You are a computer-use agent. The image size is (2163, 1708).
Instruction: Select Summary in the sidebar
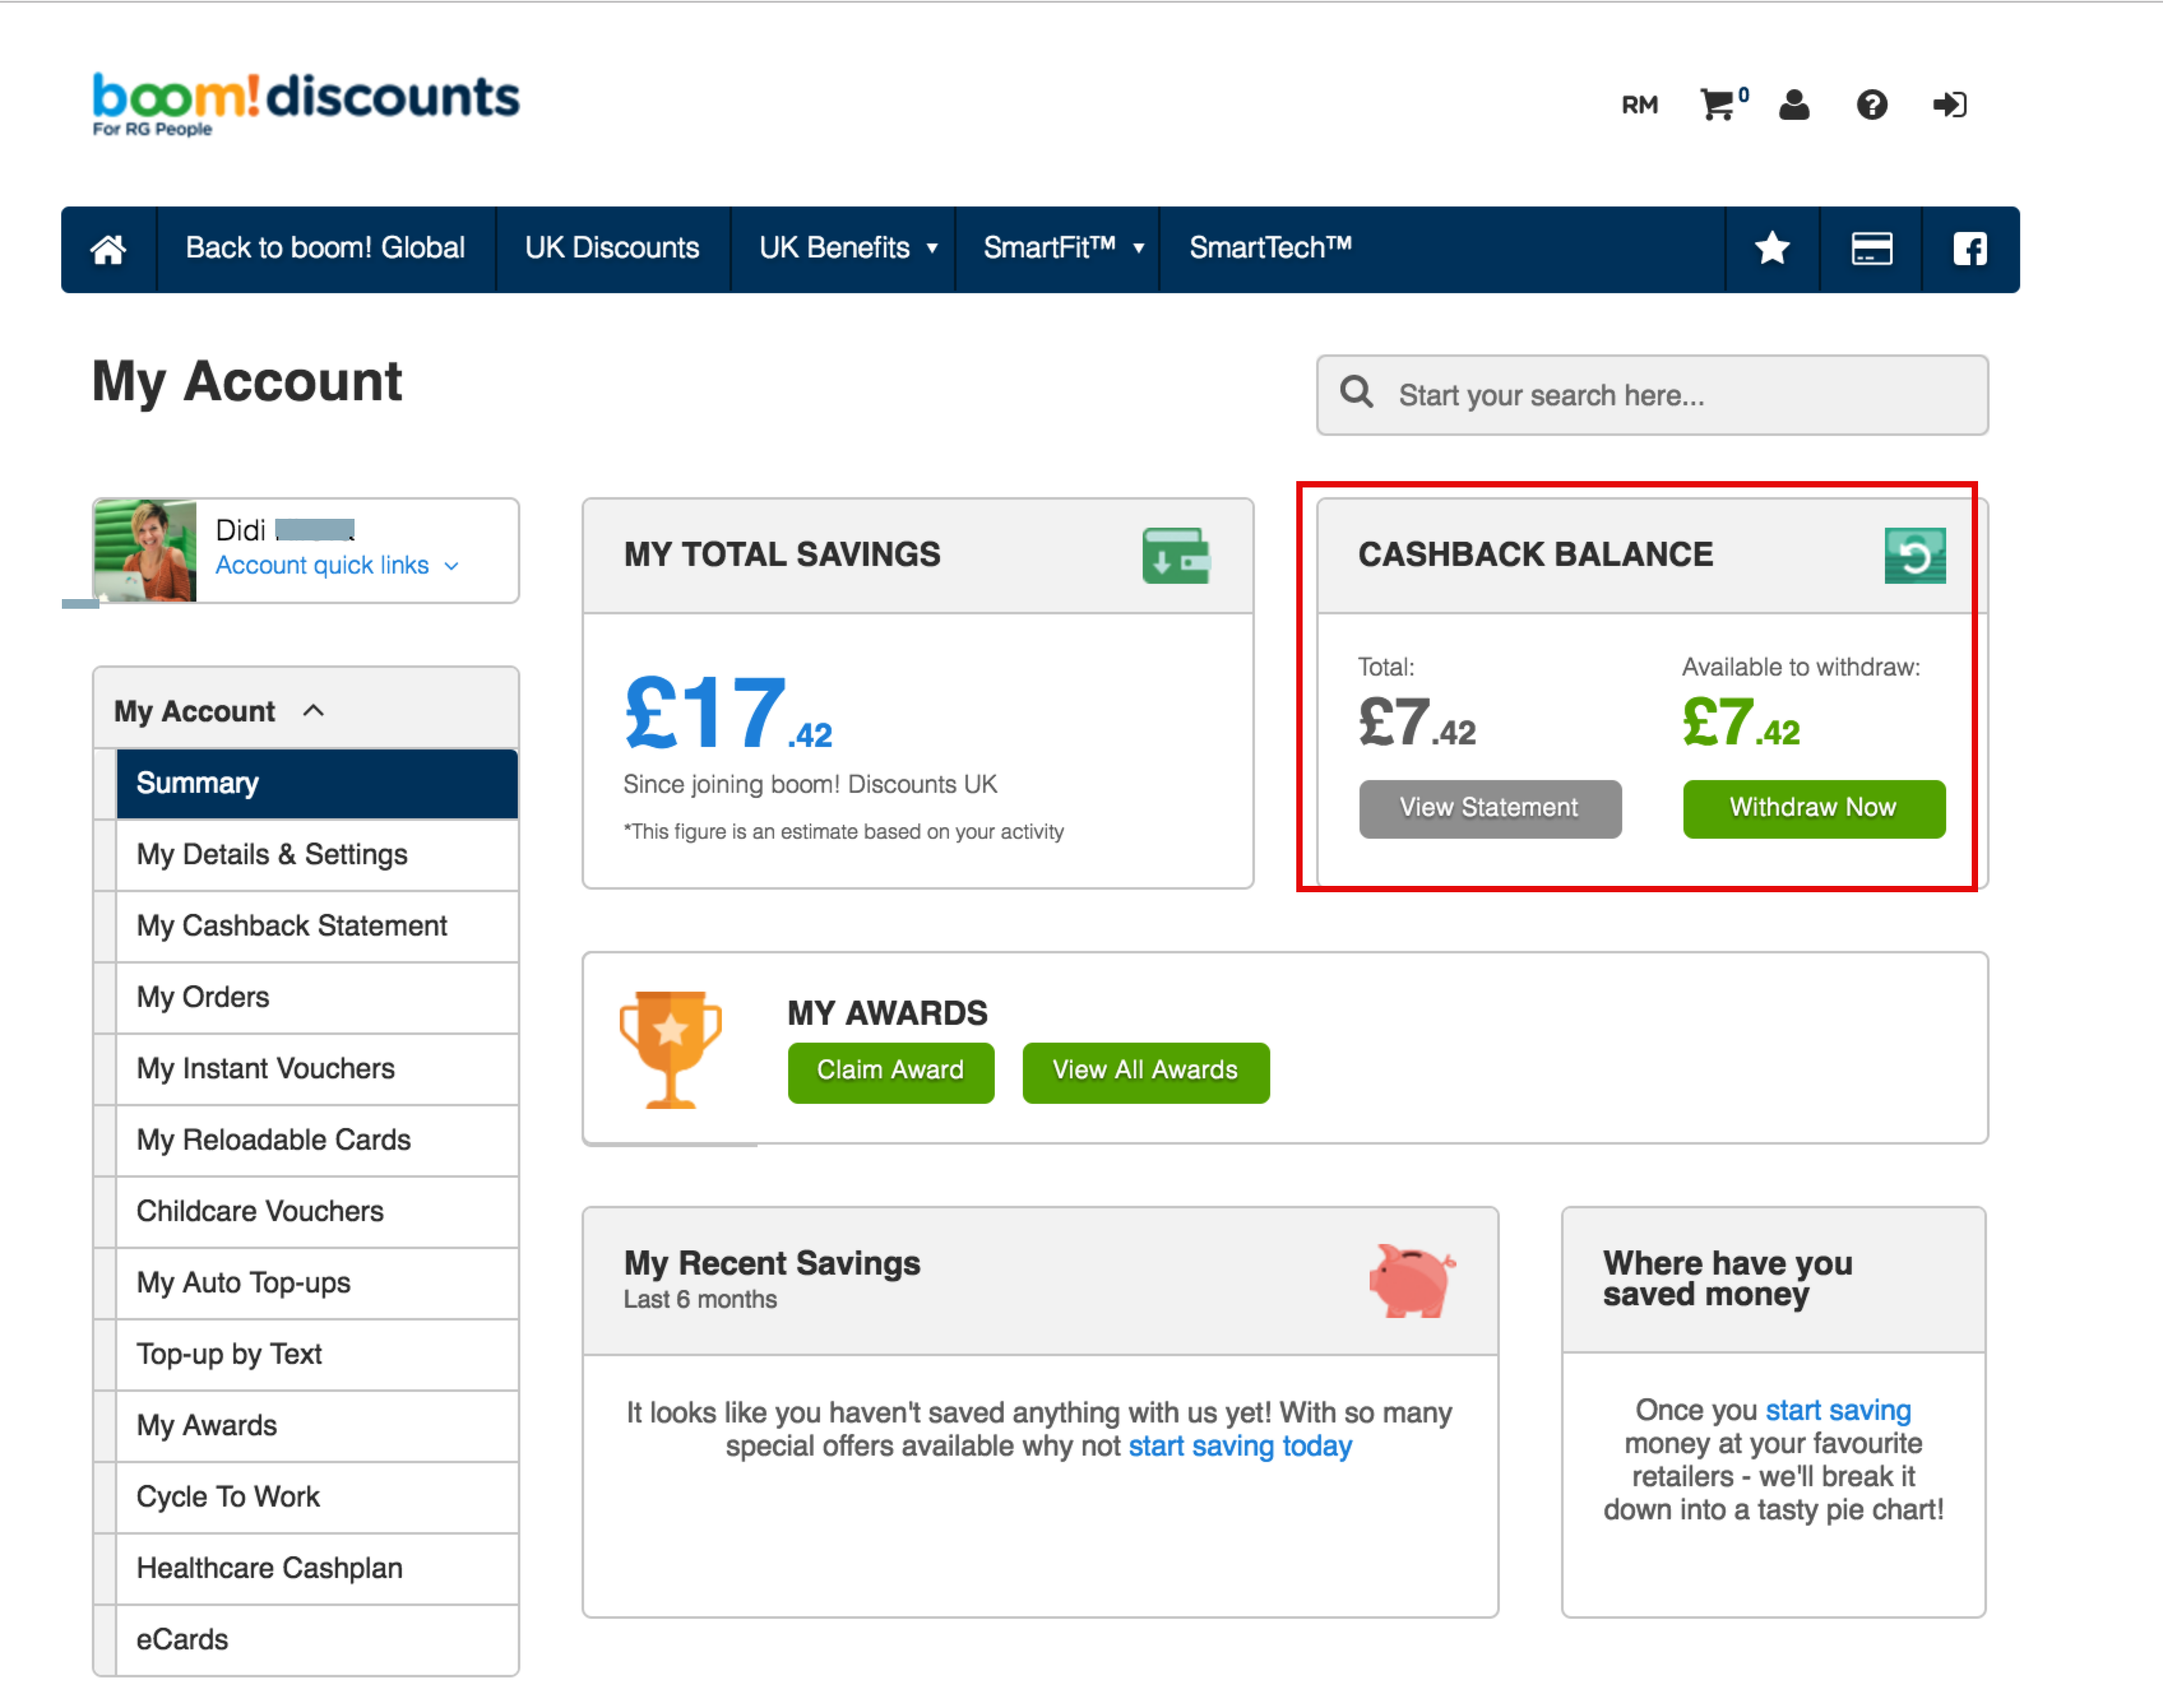(317, 783)
